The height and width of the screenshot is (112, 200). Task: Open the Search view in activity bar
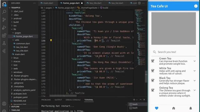click(4, 12)
